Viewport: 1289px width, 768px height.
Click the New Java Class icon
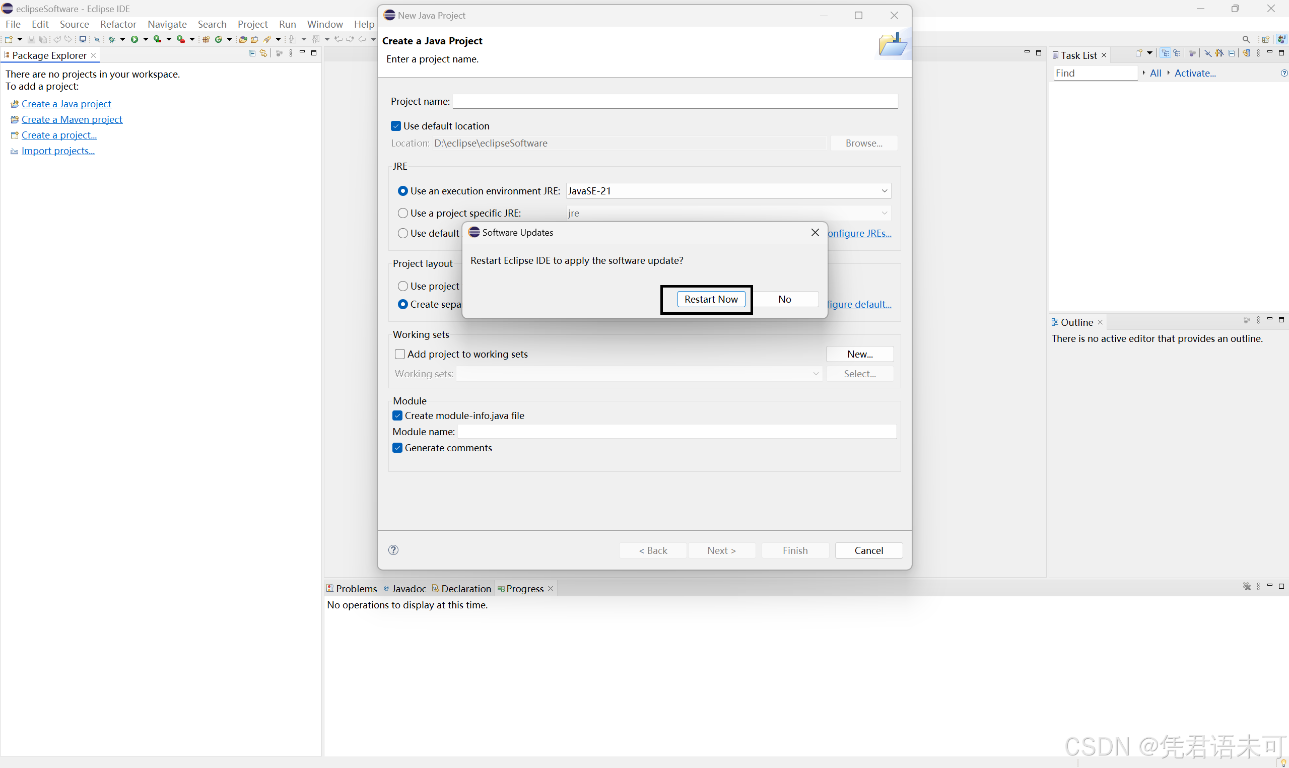[x=219, y=39]
